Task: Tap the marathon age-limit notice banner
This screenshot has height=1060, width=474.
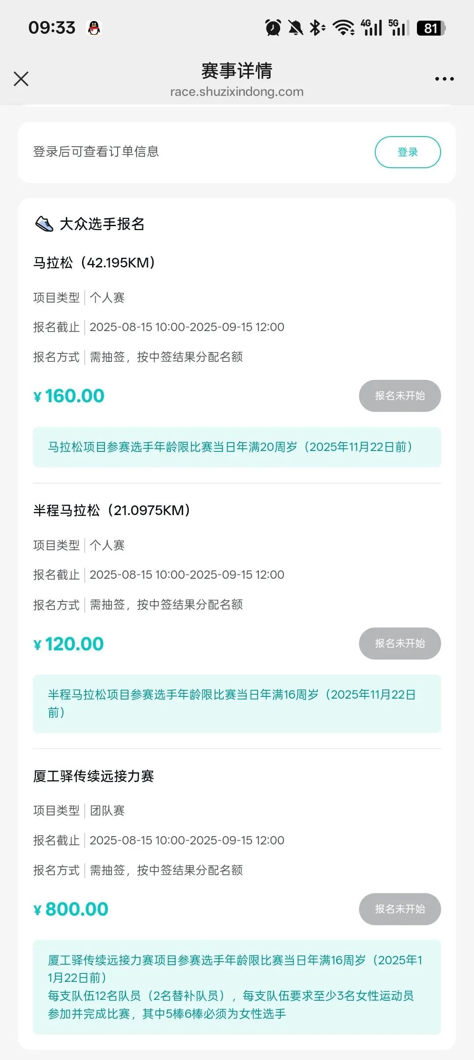Action: click(237, 447)
